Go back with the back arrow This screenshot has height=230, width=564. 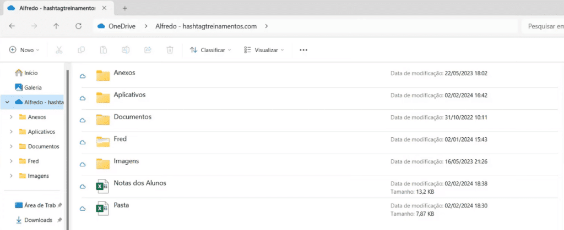click(x=12, y=26)
